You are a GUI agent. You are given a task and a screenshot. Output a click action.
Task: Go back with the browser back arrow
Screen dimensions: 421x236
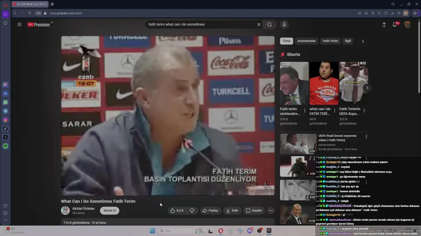tap(15, 13)
